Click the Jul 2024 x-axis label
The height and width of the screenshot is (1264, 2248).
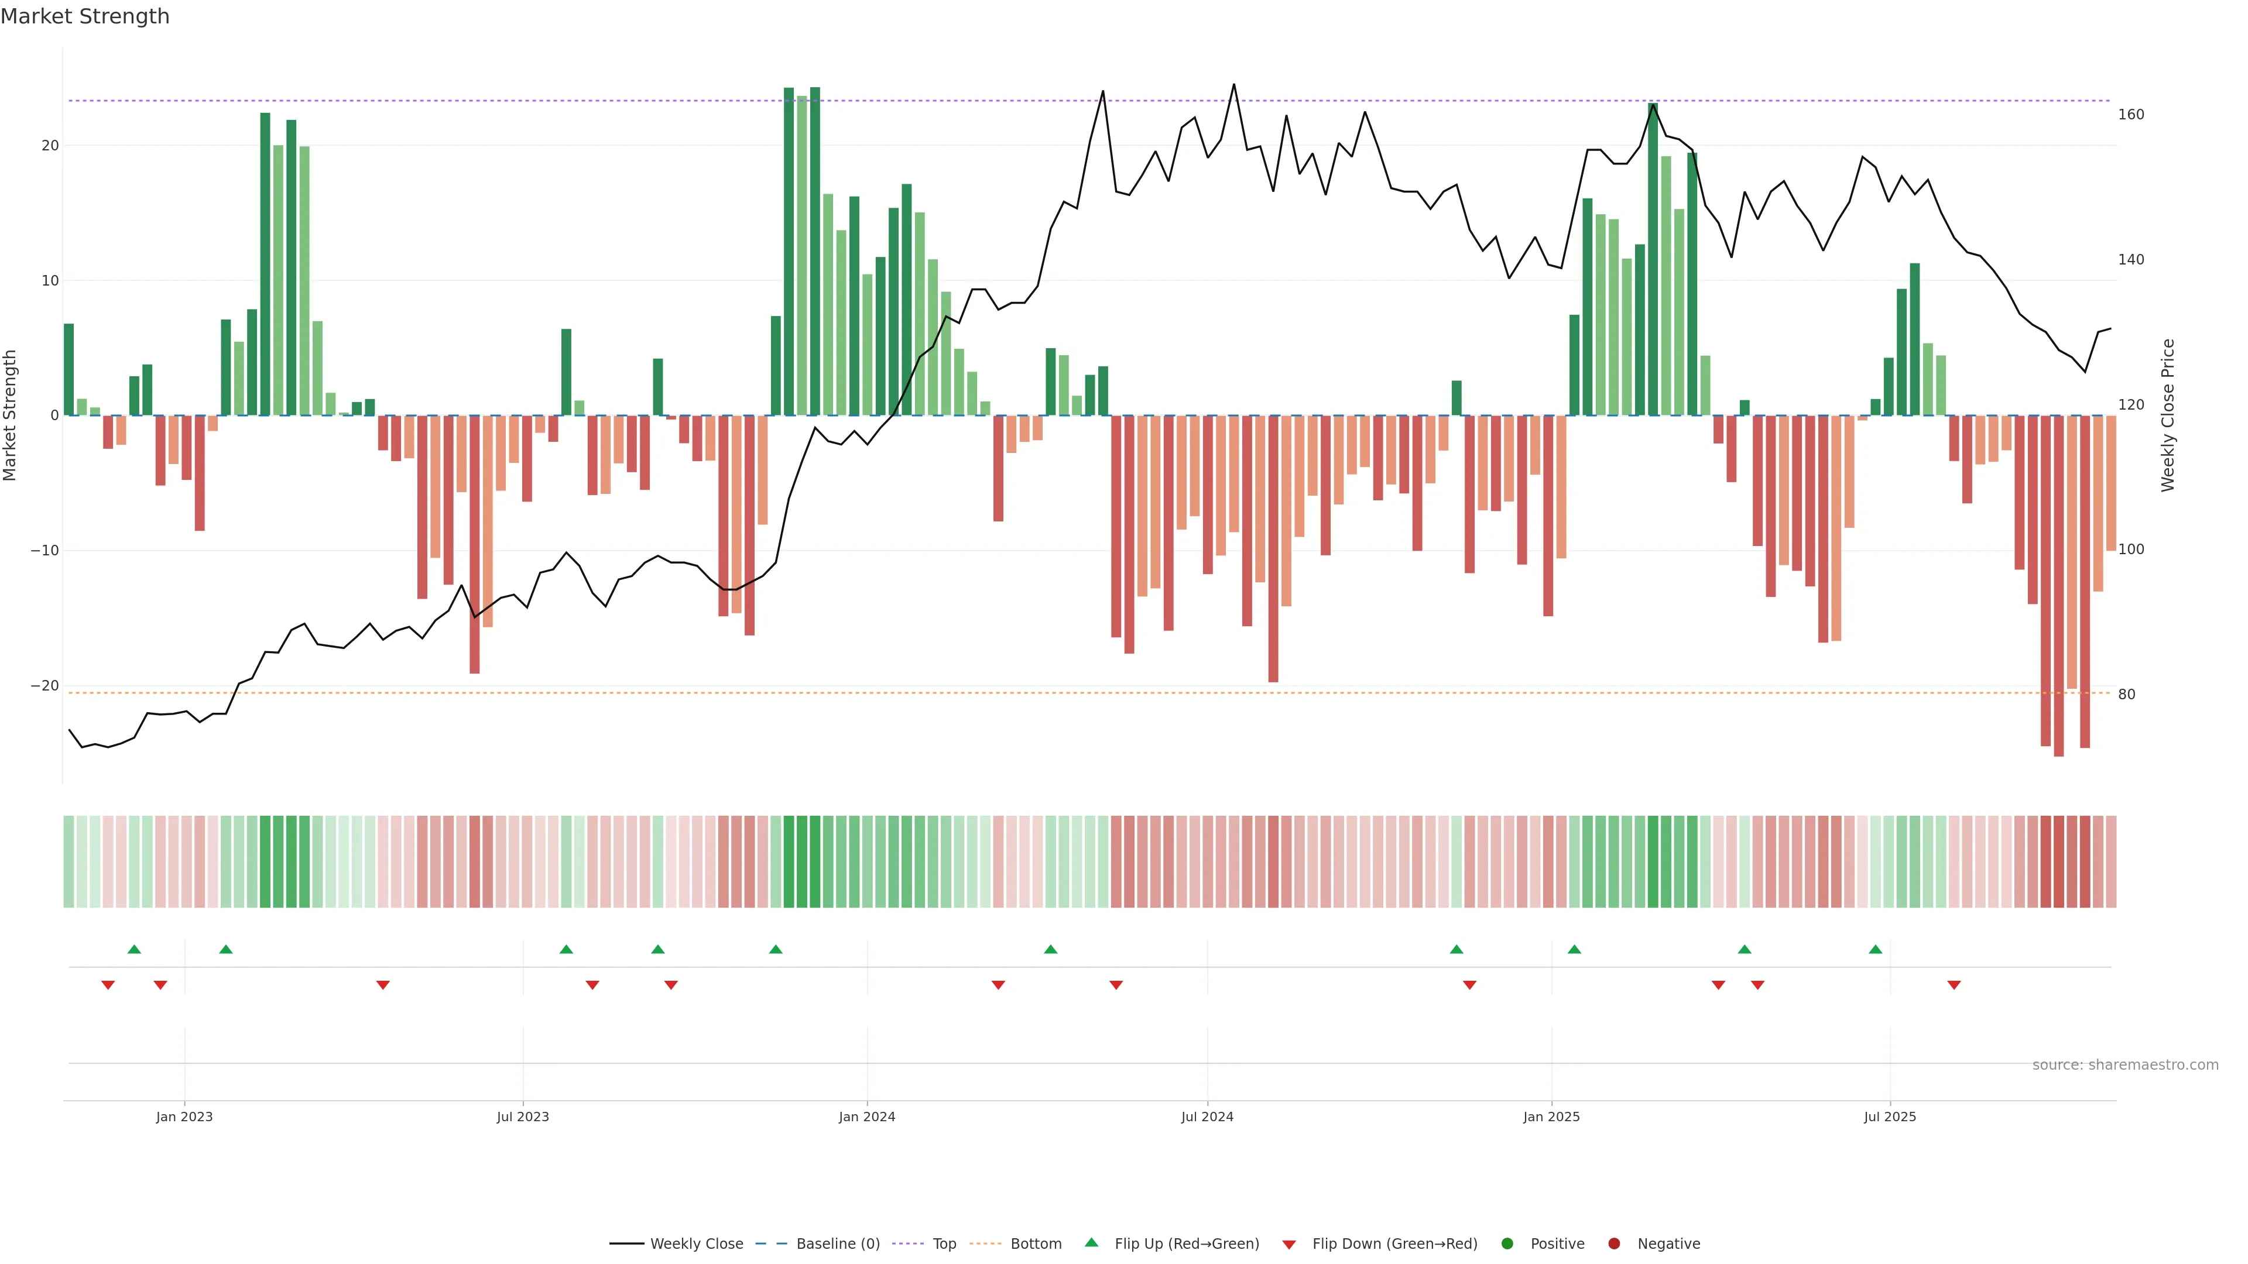pos(1207,1117)
